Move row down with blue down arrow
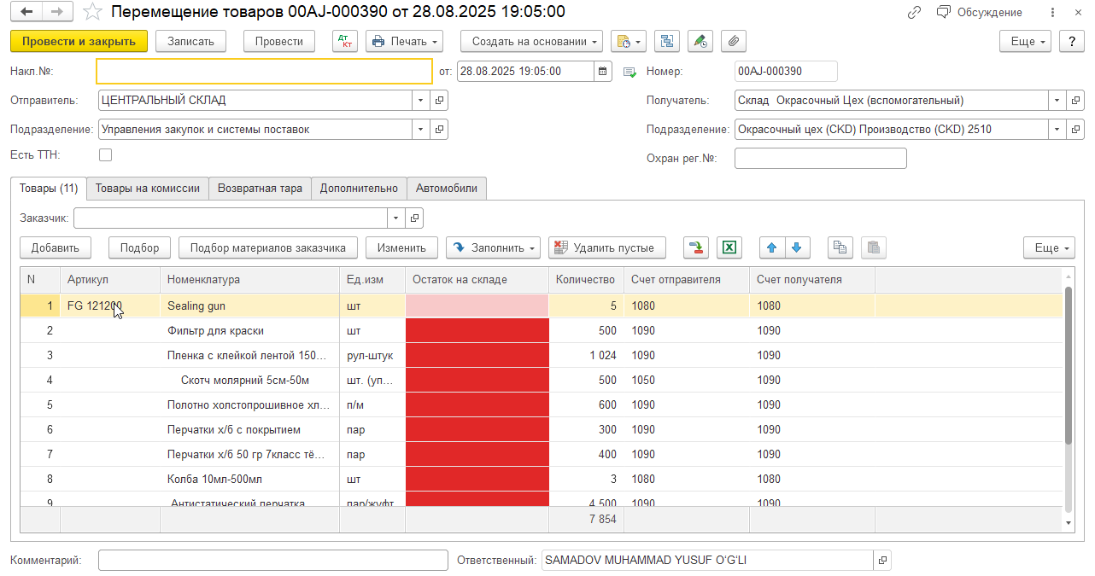 pos(796,247)
